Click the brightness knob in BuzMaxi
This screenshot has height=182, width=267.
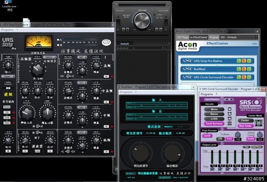[141, 153]
